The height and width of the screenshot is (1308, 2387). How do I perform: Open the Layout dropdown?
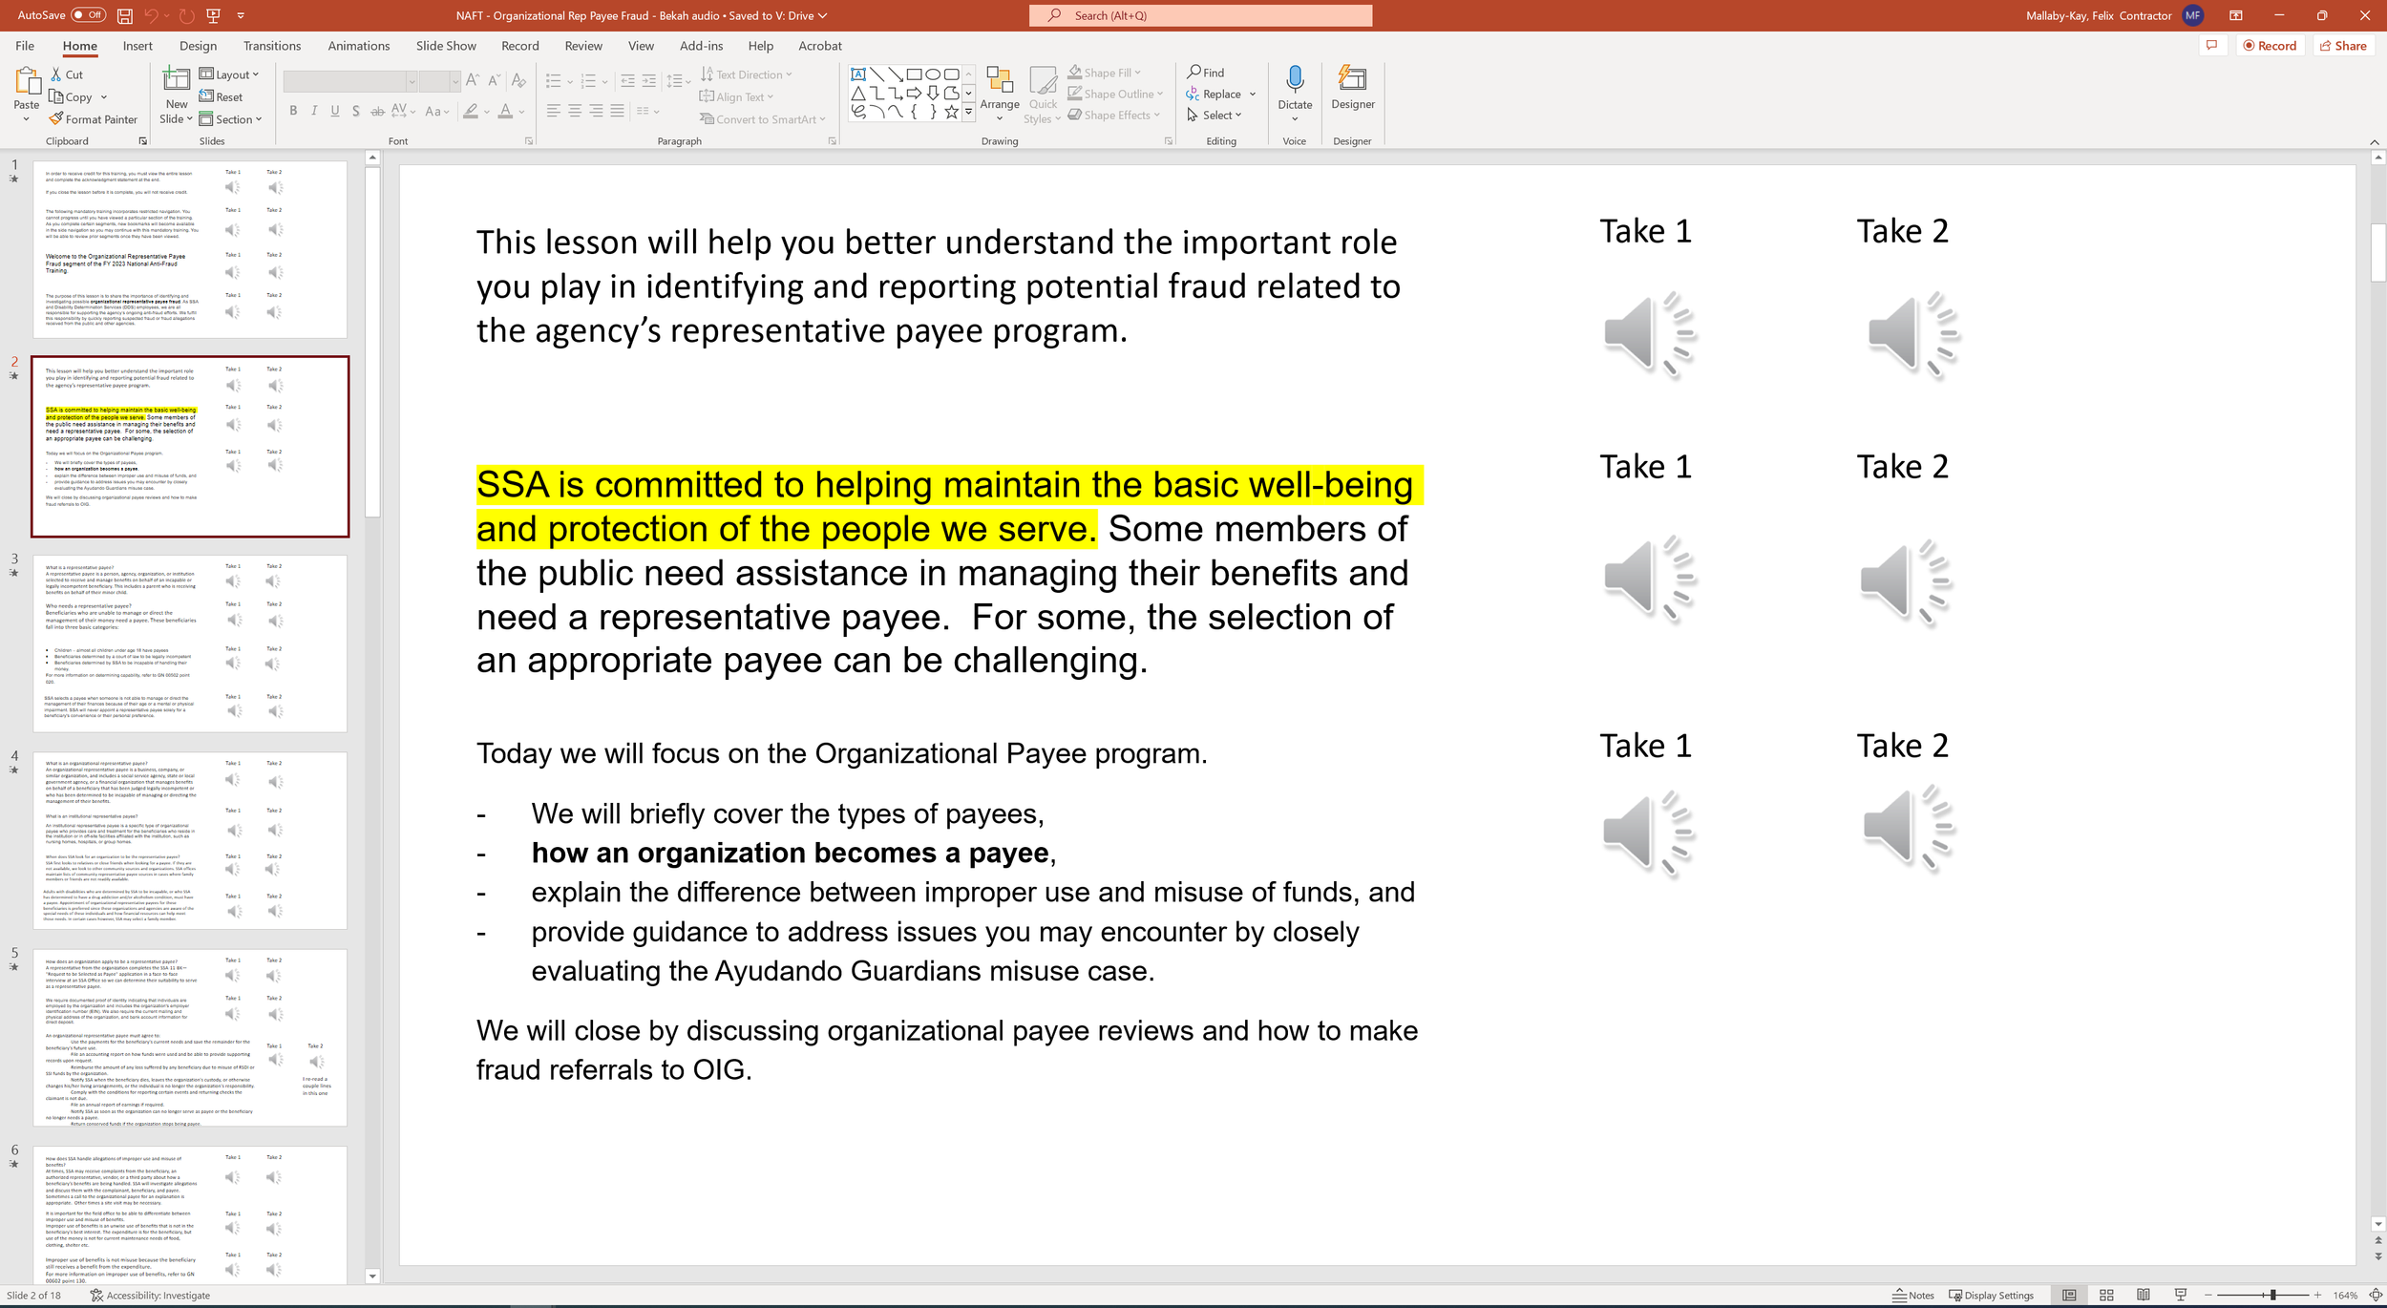point(229,74)
